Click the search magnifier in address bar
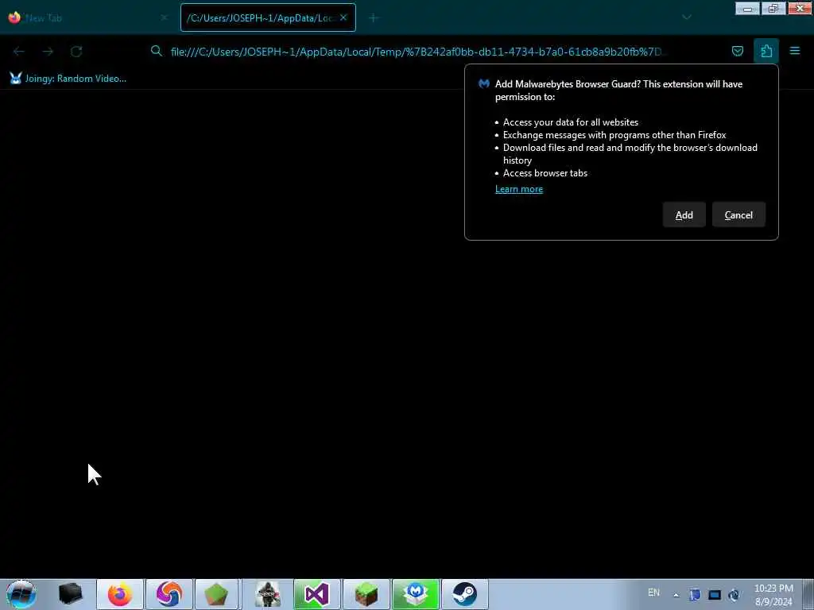Image resolution: width=814 pixels, height=610 pixels. (x=157, y=51)
